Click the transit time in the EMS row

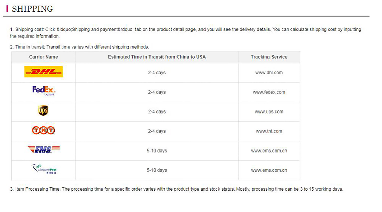[157, 151]
